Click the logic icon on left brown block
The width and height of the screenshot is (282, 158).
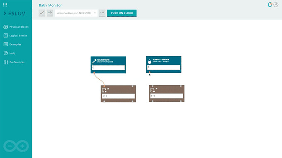click(105, 90)
